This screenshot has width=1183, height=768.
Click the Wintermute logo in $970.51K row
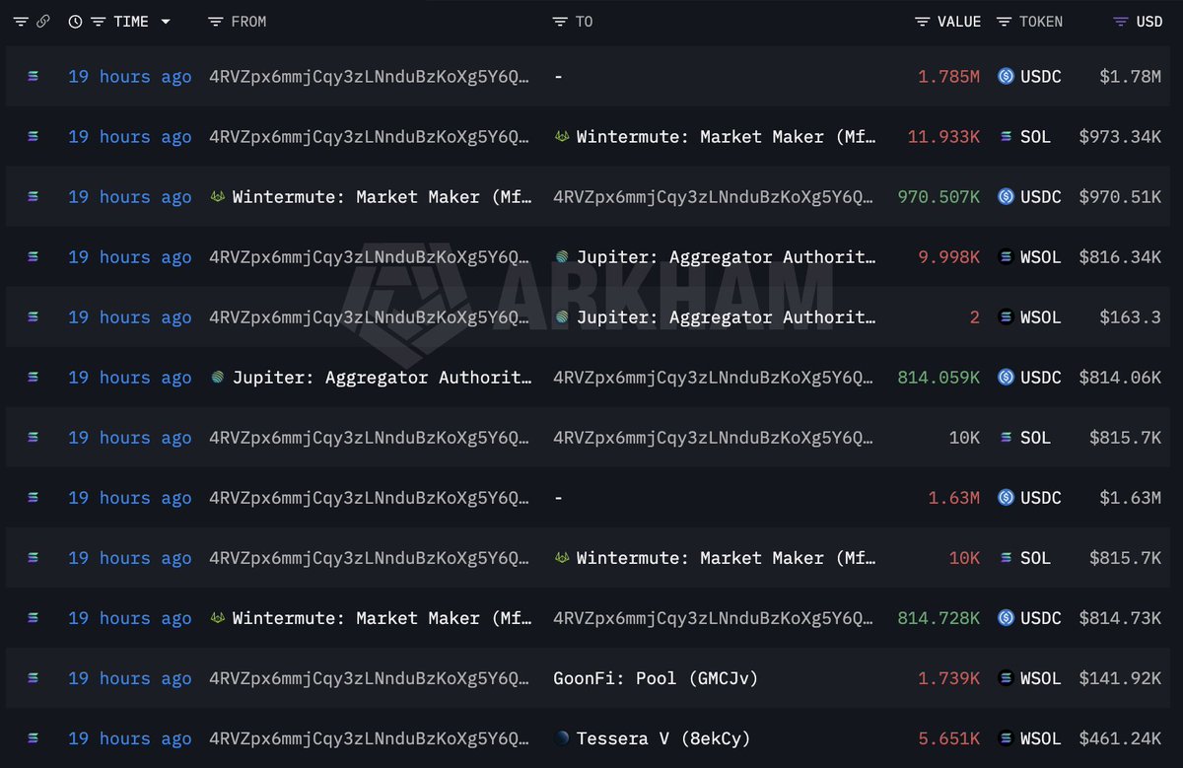(218, 196)
